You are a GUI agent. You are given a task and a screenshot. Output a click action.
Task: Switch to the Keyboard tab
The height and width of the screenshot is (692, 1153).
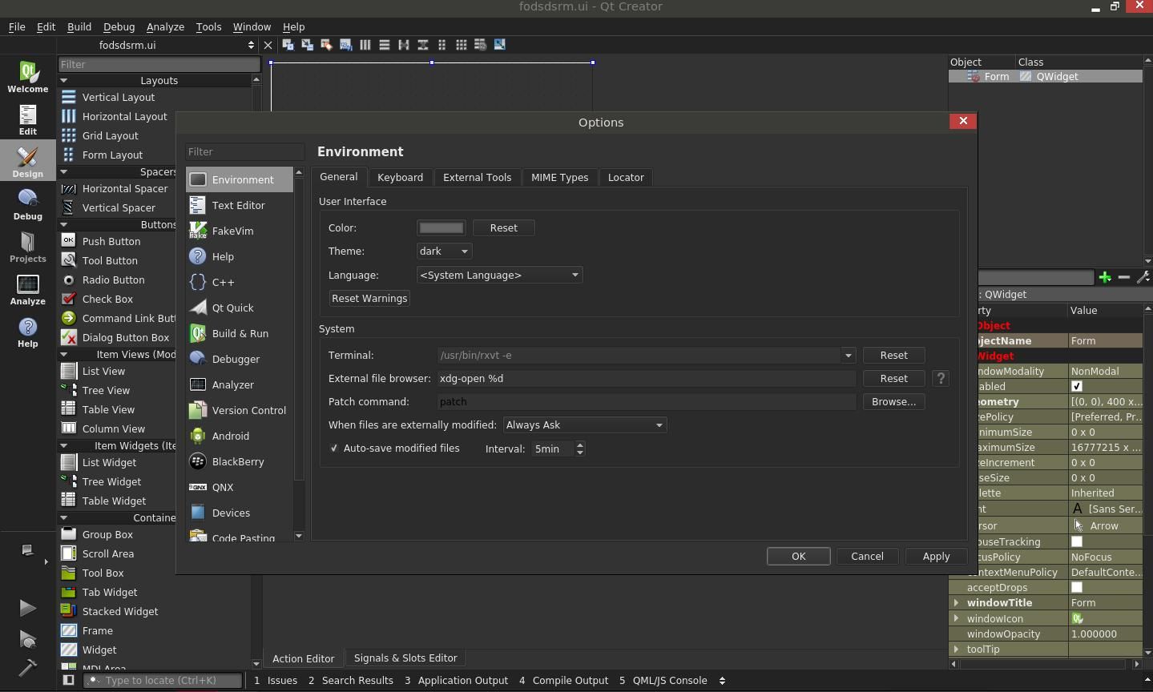(x=400, y=177)
